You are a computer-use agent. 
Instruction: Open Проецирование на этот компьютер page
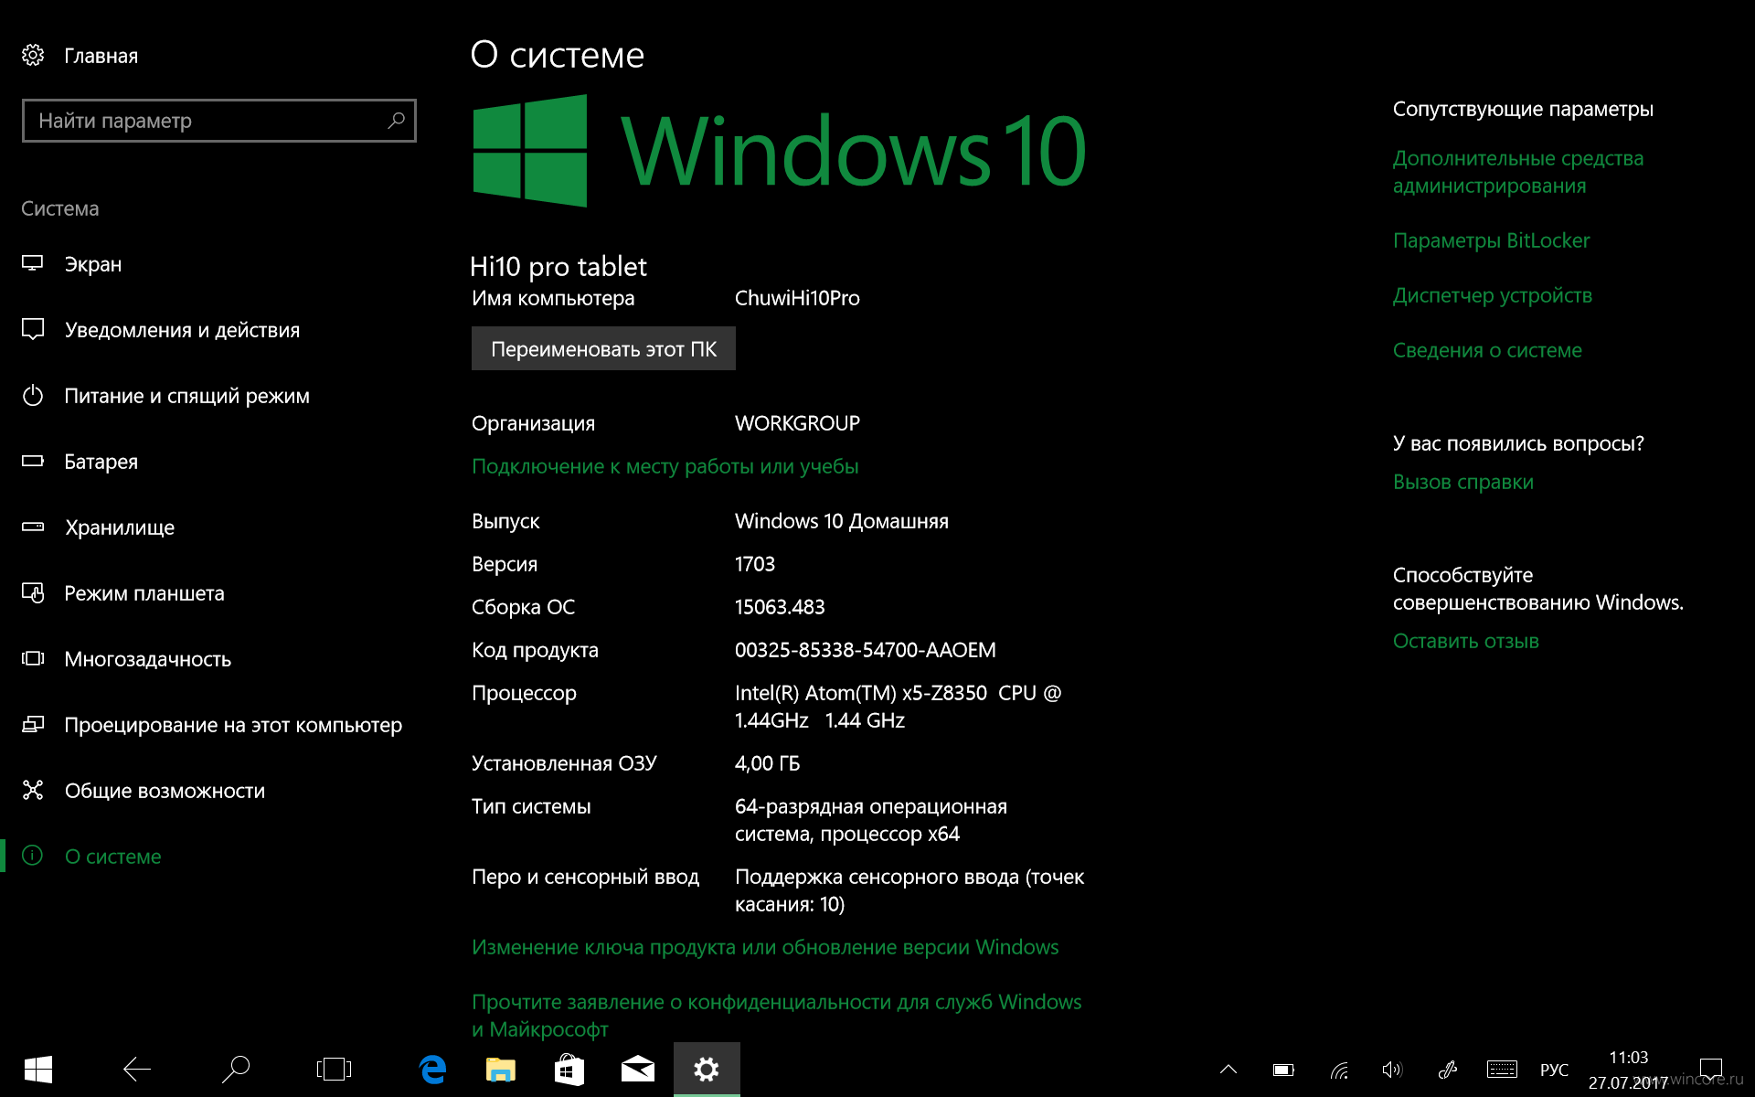coord(219,725)
